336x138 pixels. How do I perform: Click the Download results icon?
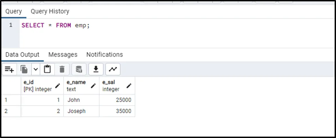(x=96, y=69)
